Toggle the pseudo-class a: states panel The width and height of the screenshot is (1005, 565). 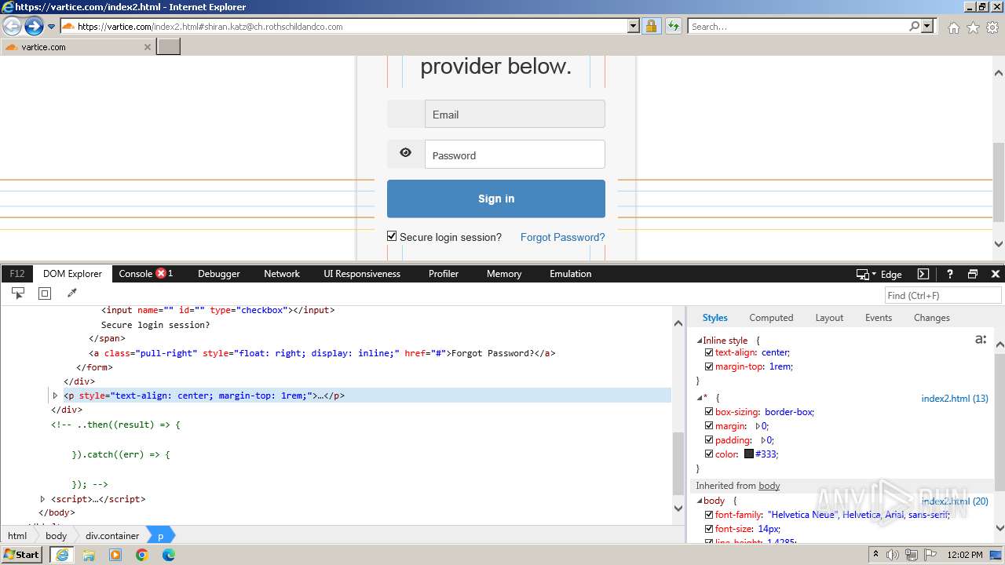[x=980, y=340]
